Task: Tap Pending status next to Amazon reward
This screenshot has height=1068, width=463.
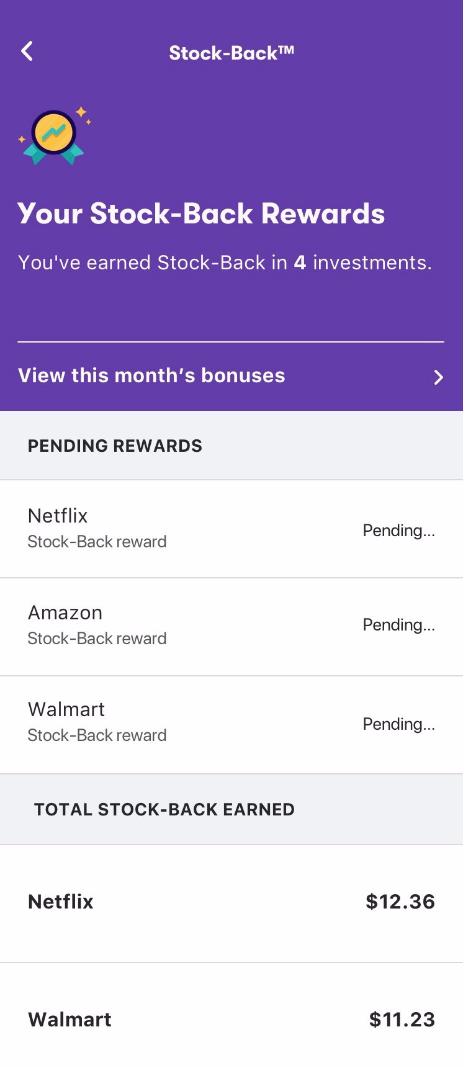Action: (x=398, y=625)
